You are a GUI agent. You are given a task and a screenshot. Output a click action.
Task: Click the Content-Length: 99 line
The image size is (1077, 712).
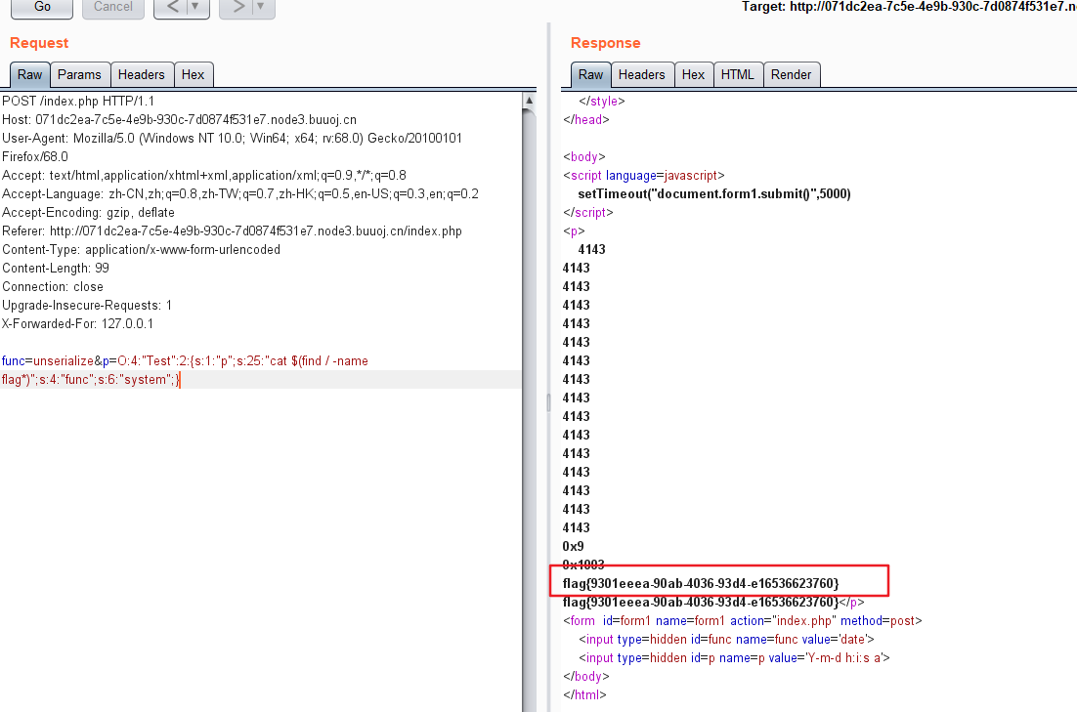pos(56,268)
